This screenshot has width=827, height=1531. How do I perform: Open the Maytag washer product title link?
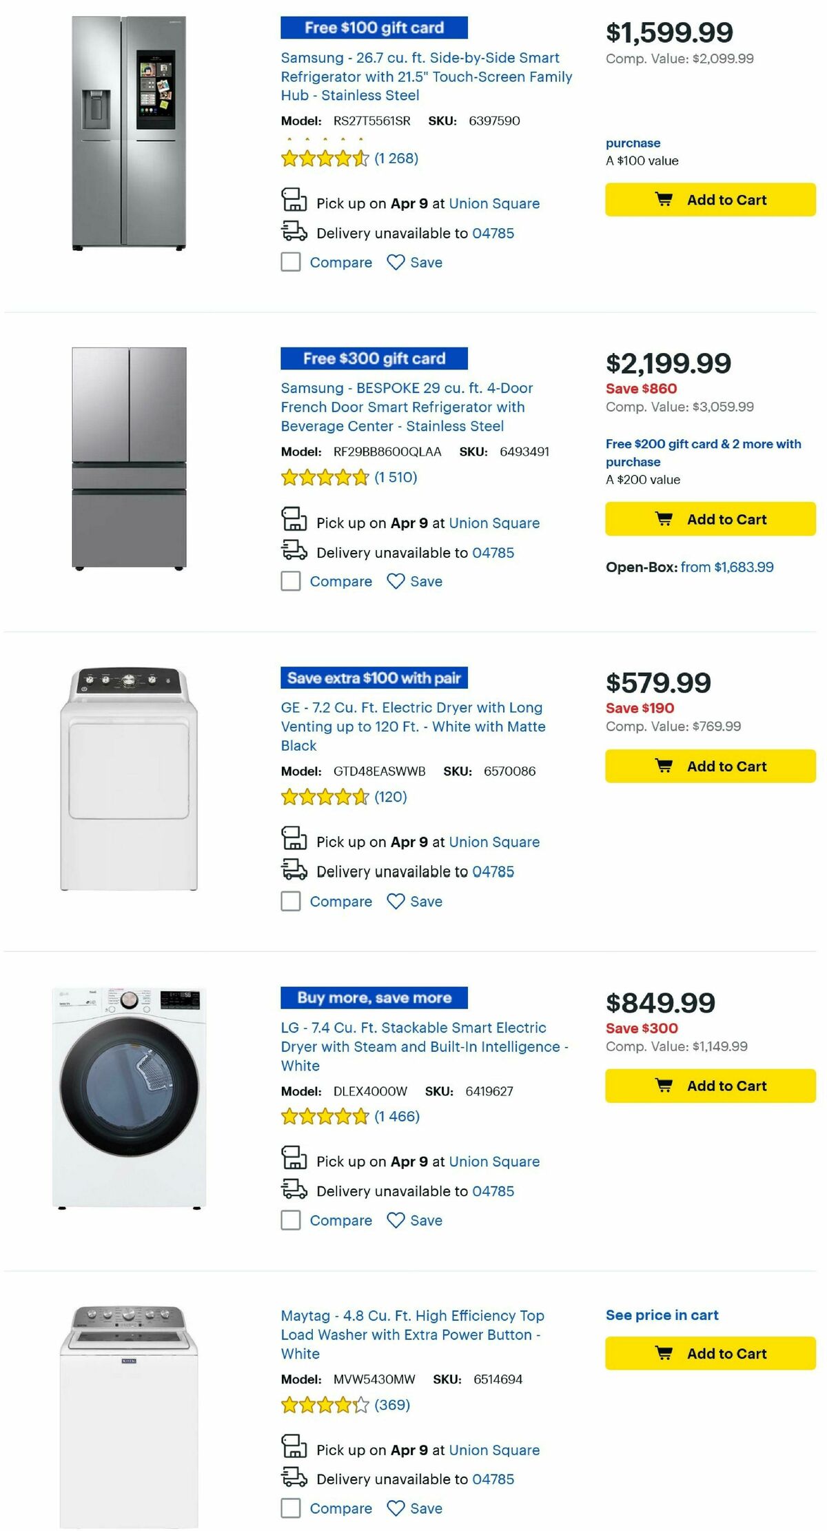[412, 1334]
